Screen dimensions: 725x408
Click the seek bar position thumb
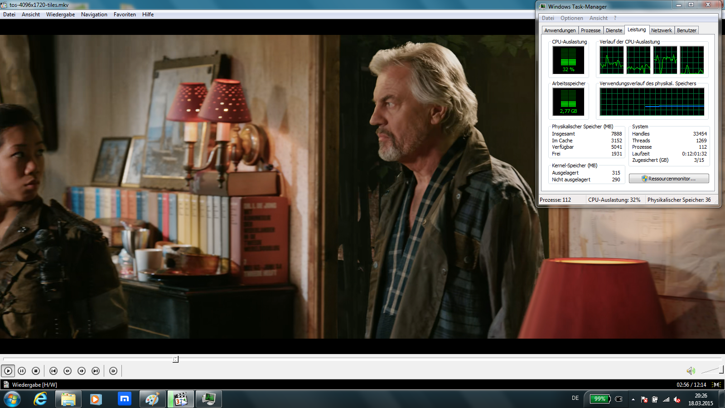(x=176, y=359)
